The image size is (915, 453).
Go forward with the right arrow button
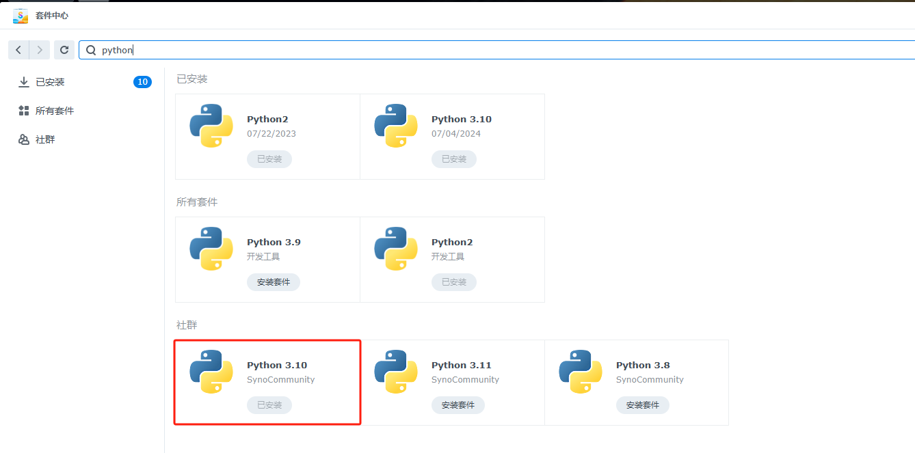pos(40,50)
